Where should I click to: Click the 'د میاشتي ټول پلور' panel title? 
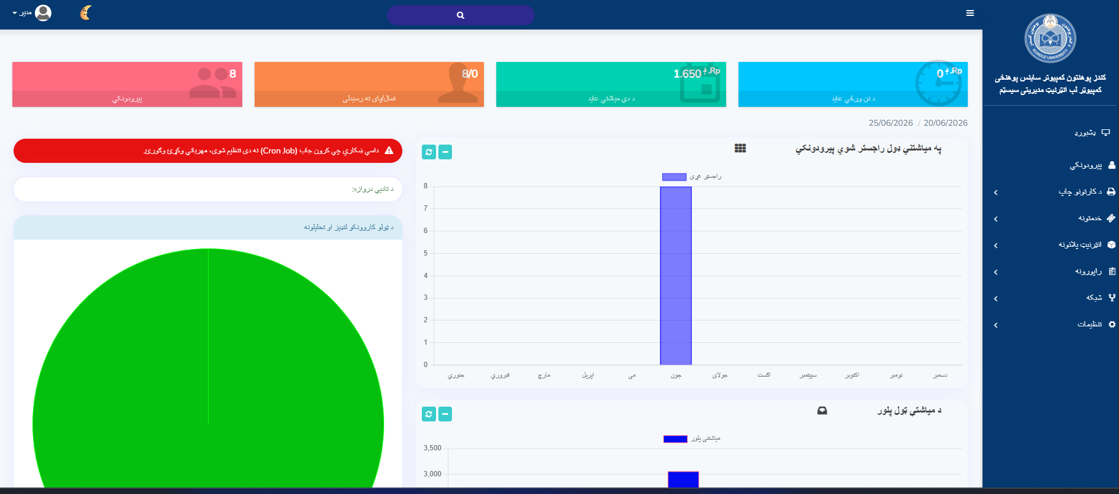coord(909,410)
